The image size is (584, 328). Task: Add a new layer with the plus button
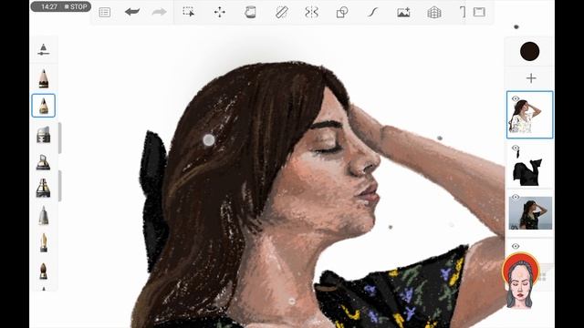click(531, 78)
